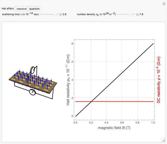
Task: Click the scattering time slider thumb
Action: 55,14
